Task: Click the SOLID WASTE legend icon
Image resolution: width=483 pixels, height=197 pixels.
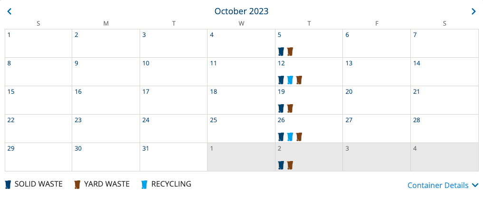Action: point(9,184)
